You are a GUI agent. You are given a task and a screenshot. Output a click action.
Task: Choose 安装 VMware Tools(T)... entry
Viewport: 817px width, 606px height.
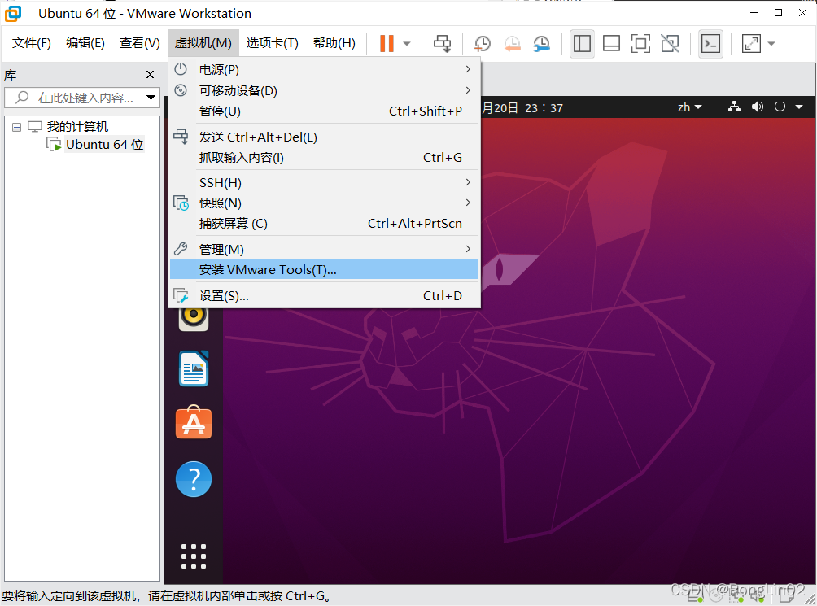324,270
